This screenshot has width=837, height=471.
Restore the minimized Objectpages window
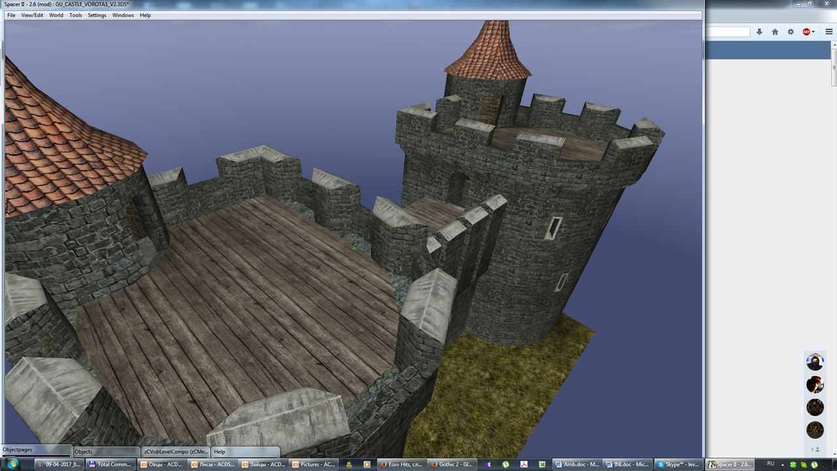(35, 450)
